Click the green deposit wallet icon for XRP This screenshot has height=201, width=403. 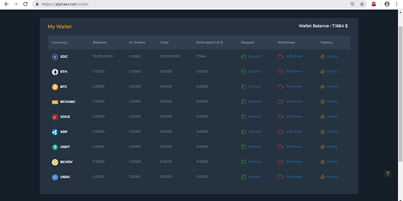[244, 131]
